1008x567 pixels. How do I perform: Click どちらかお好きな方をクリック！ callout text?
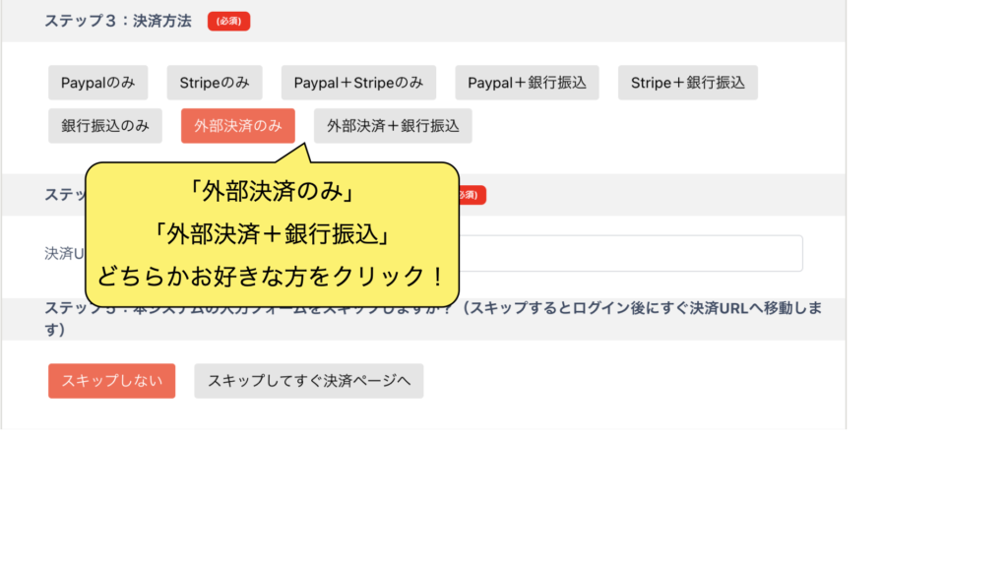[272, 276]
